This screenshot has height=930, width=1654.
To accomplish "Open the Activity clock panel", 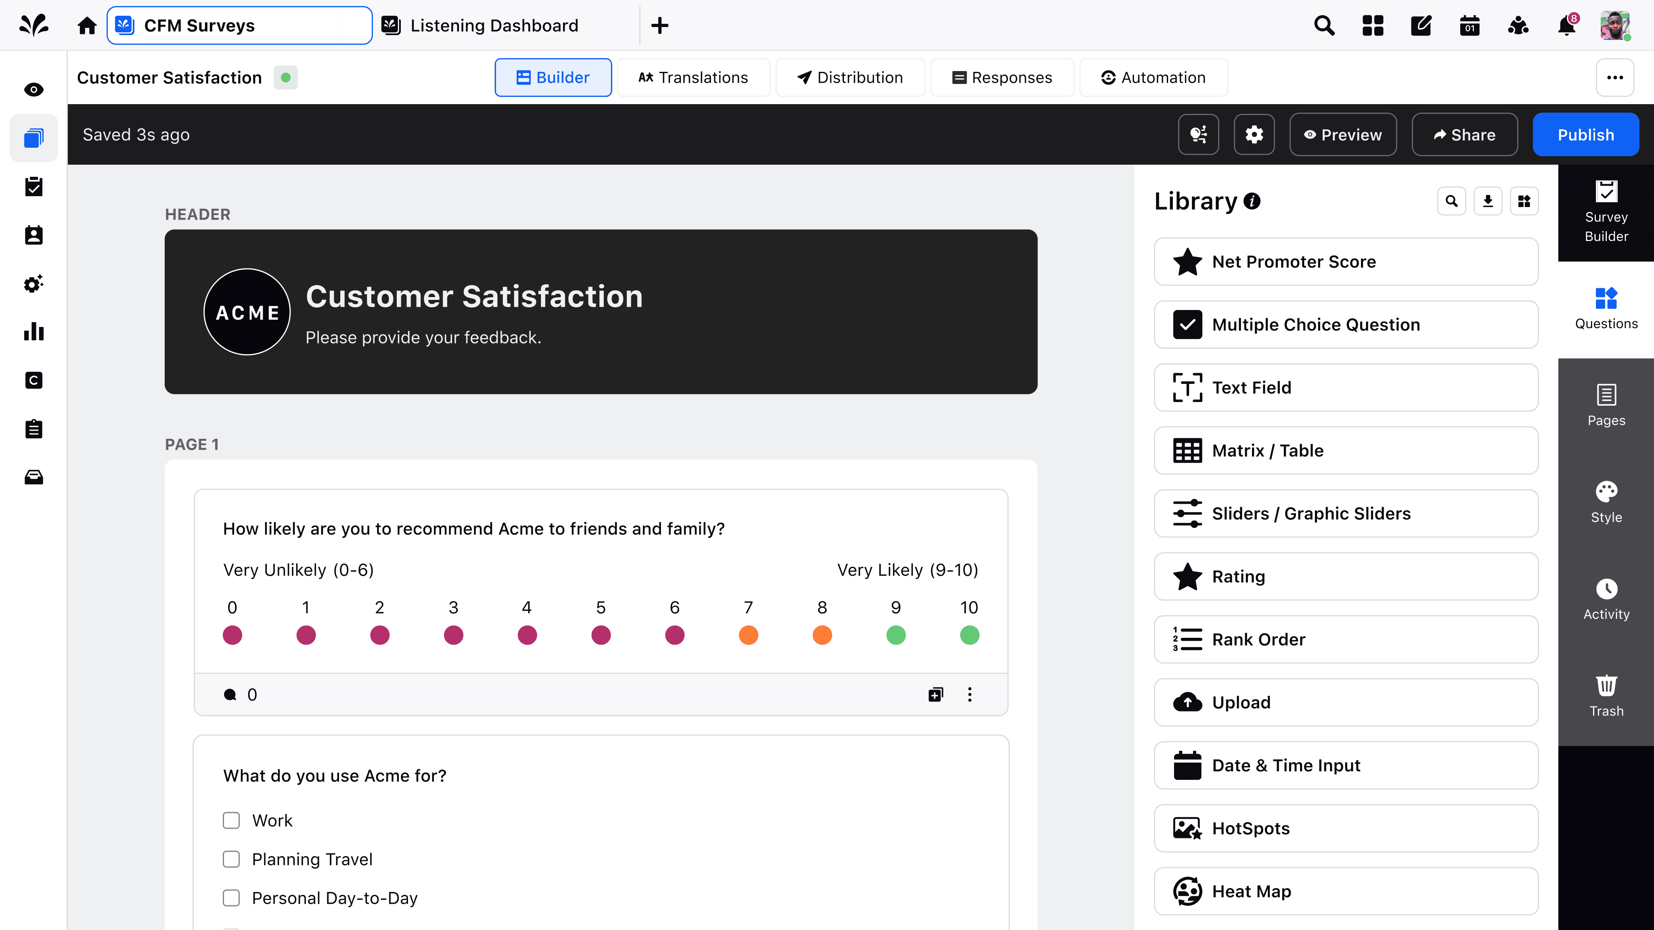I will point(1606,599).
